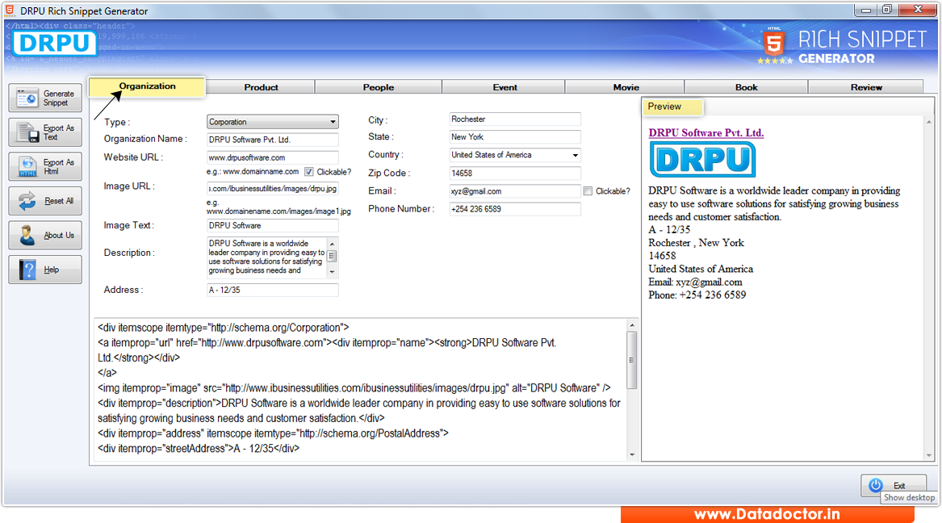Click the 'Email: xyz@gmail.com' preview text

(x=695, y=282)
